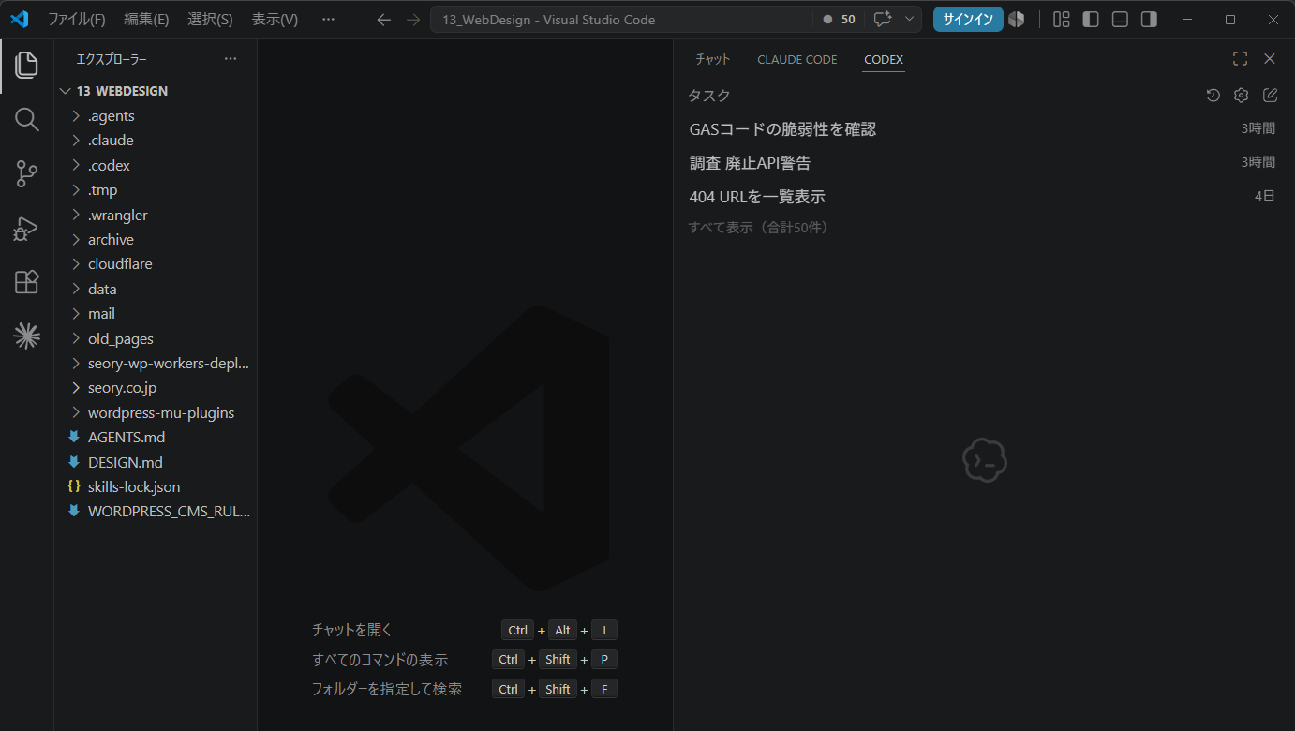Toggle the bottom panel

[x=1120, y=19]
